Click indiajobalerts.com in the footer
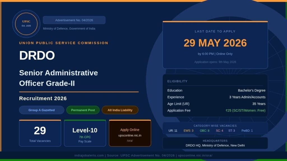Image resolution: width=287 pixels, height=161 pixels. [x=89, y=155]
